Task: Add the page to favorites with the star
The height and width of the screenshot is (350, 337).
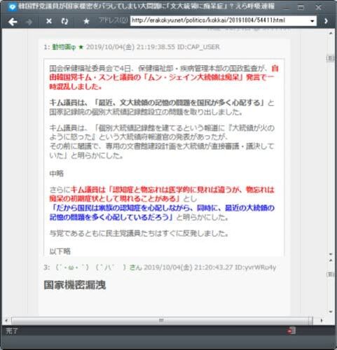Action: pos(86,22)
